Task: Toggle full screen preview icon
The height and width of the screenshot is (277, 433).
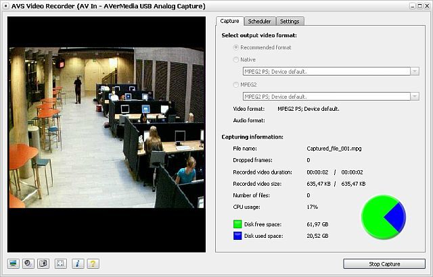Action: coord(60,263)
